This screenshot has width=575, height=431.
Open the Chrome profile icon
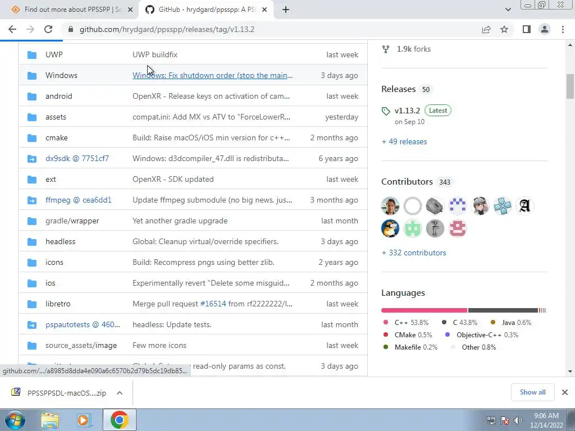point(545,29)
